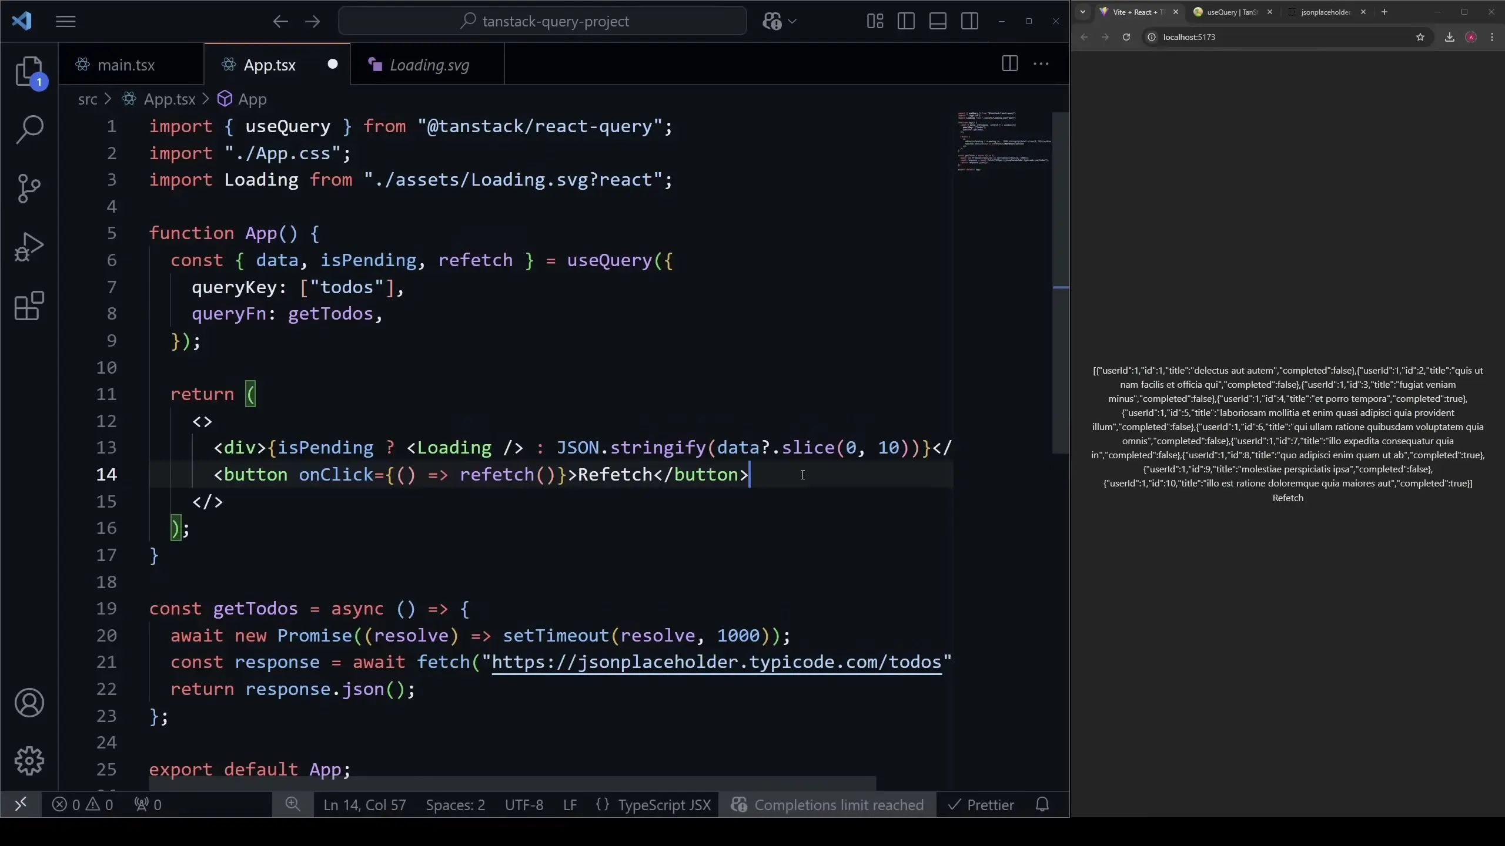The image size is (1505, 846).
Task: Open the Source Control view
Action: [29, 188]
